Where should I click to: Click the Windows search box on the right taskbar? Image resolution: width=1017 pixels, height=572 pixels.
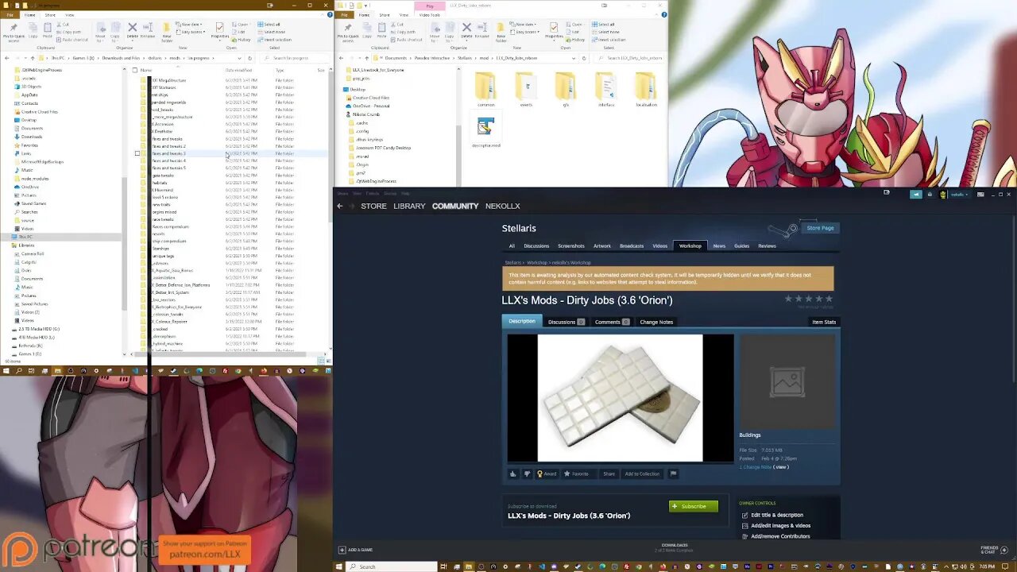coord(393,566)
